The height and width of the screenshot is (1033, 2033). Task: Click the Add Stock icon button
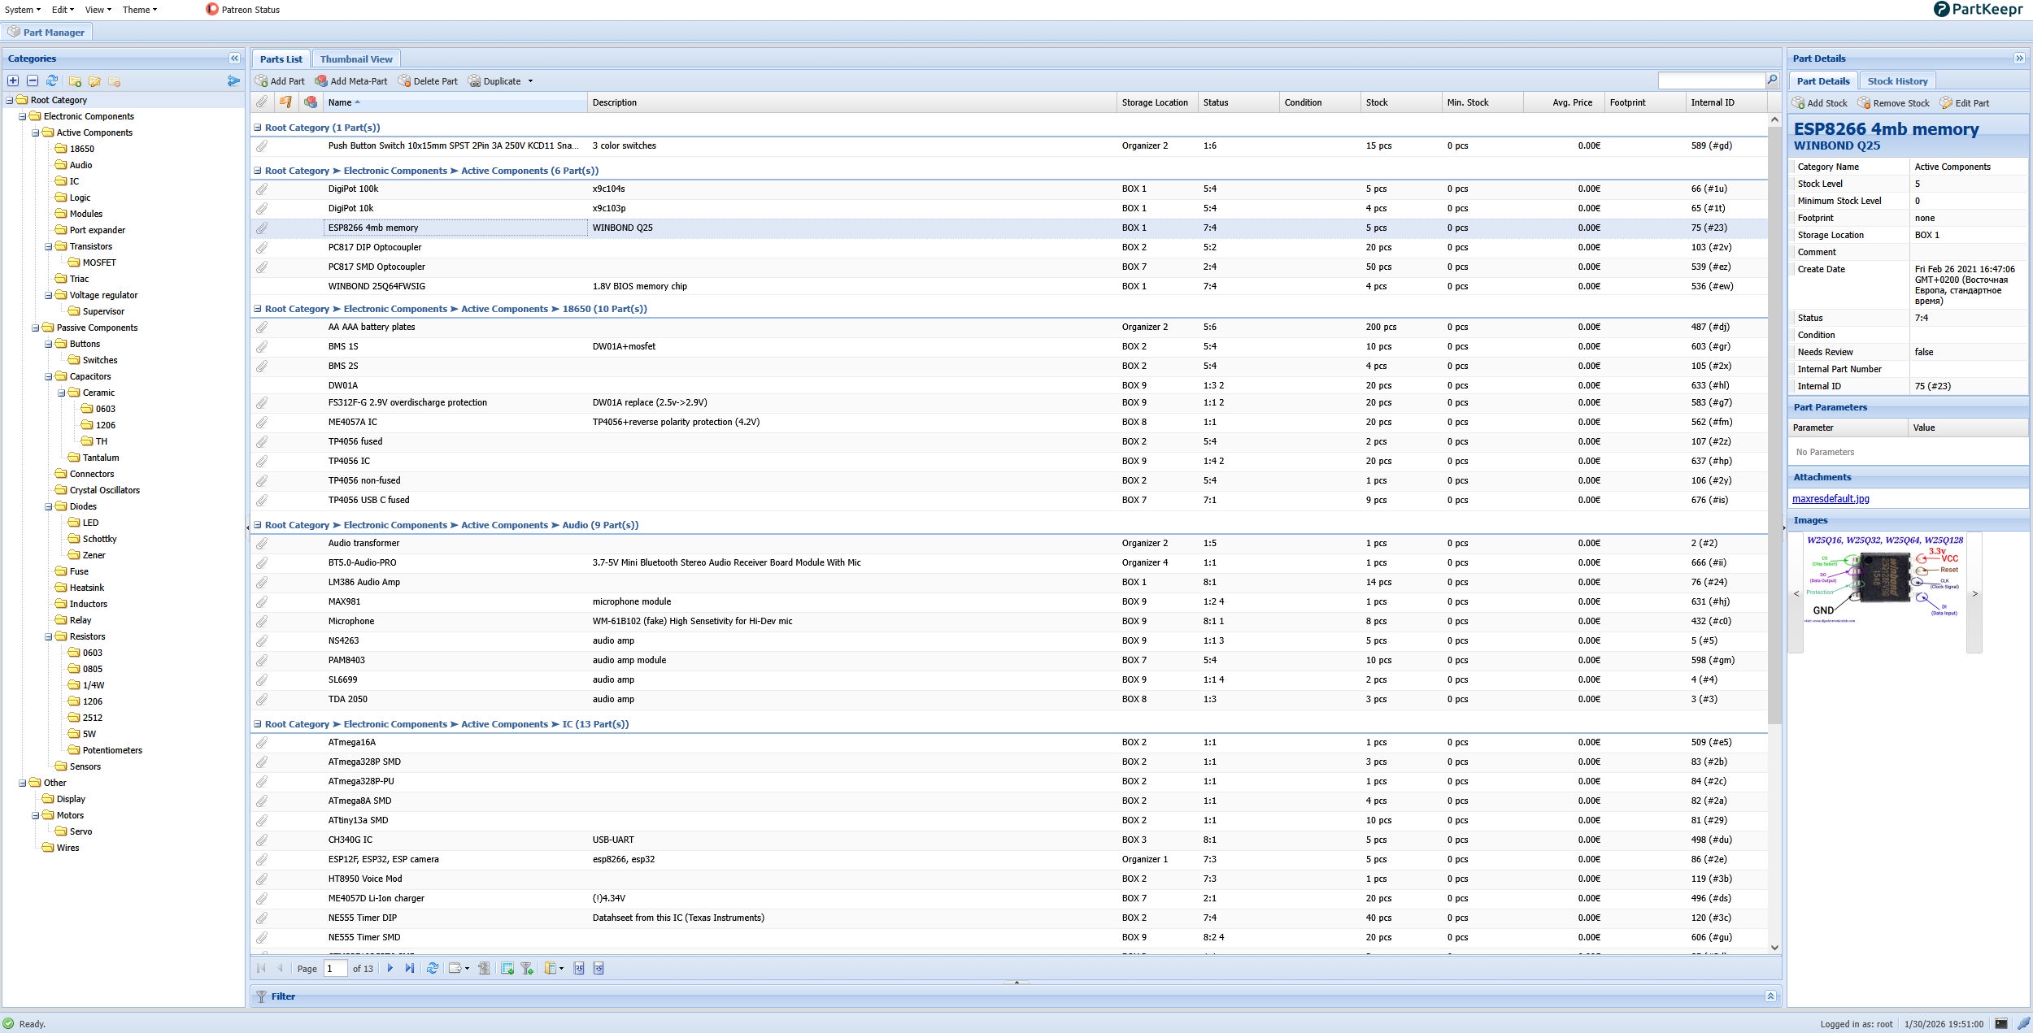1820,103
